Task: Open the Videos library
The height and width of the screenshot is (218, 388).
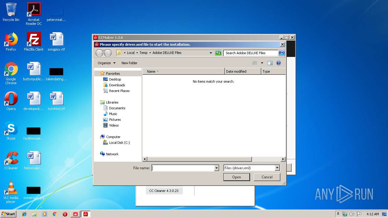Action: 114,125
